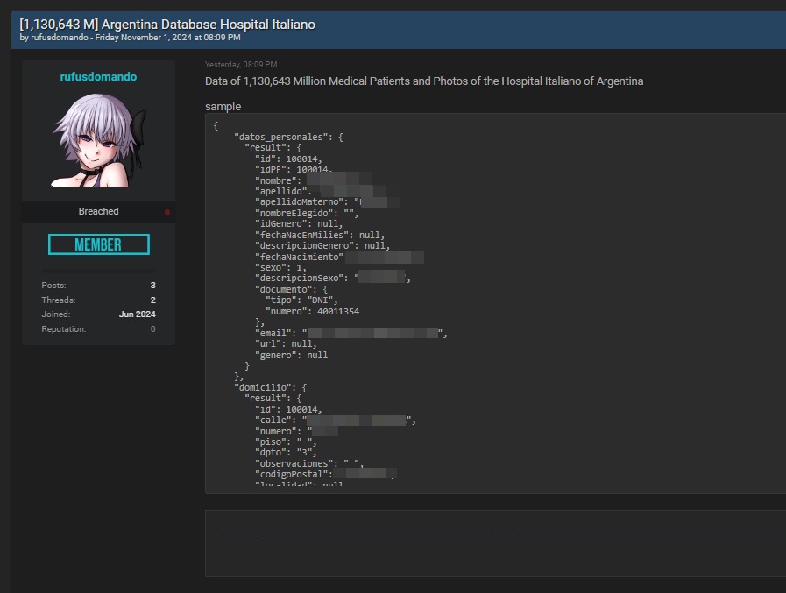786x593 pixels.
Task: Click the Yesterday, 08:09 PM post timestamp
Action: pyautogui.click(x=241, y=65)
